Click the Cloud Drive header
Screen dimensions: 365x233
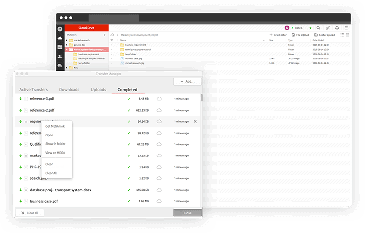(87, 28)
